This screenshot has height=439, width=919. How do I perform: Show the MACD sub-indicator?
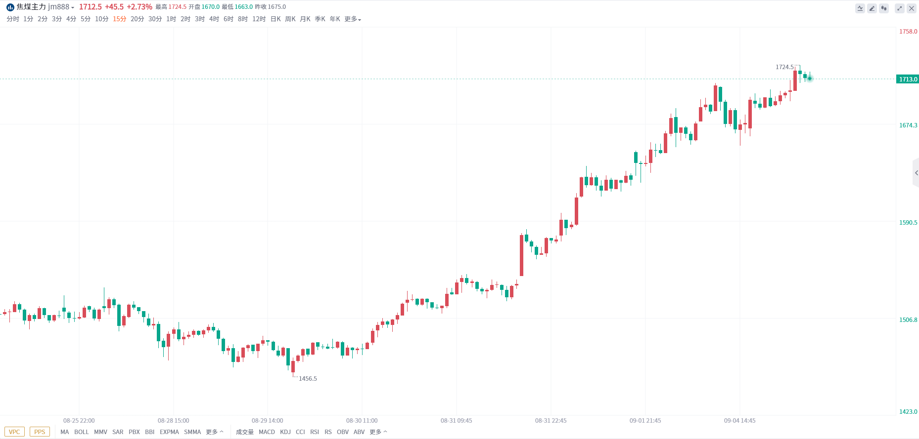[267, 432]
